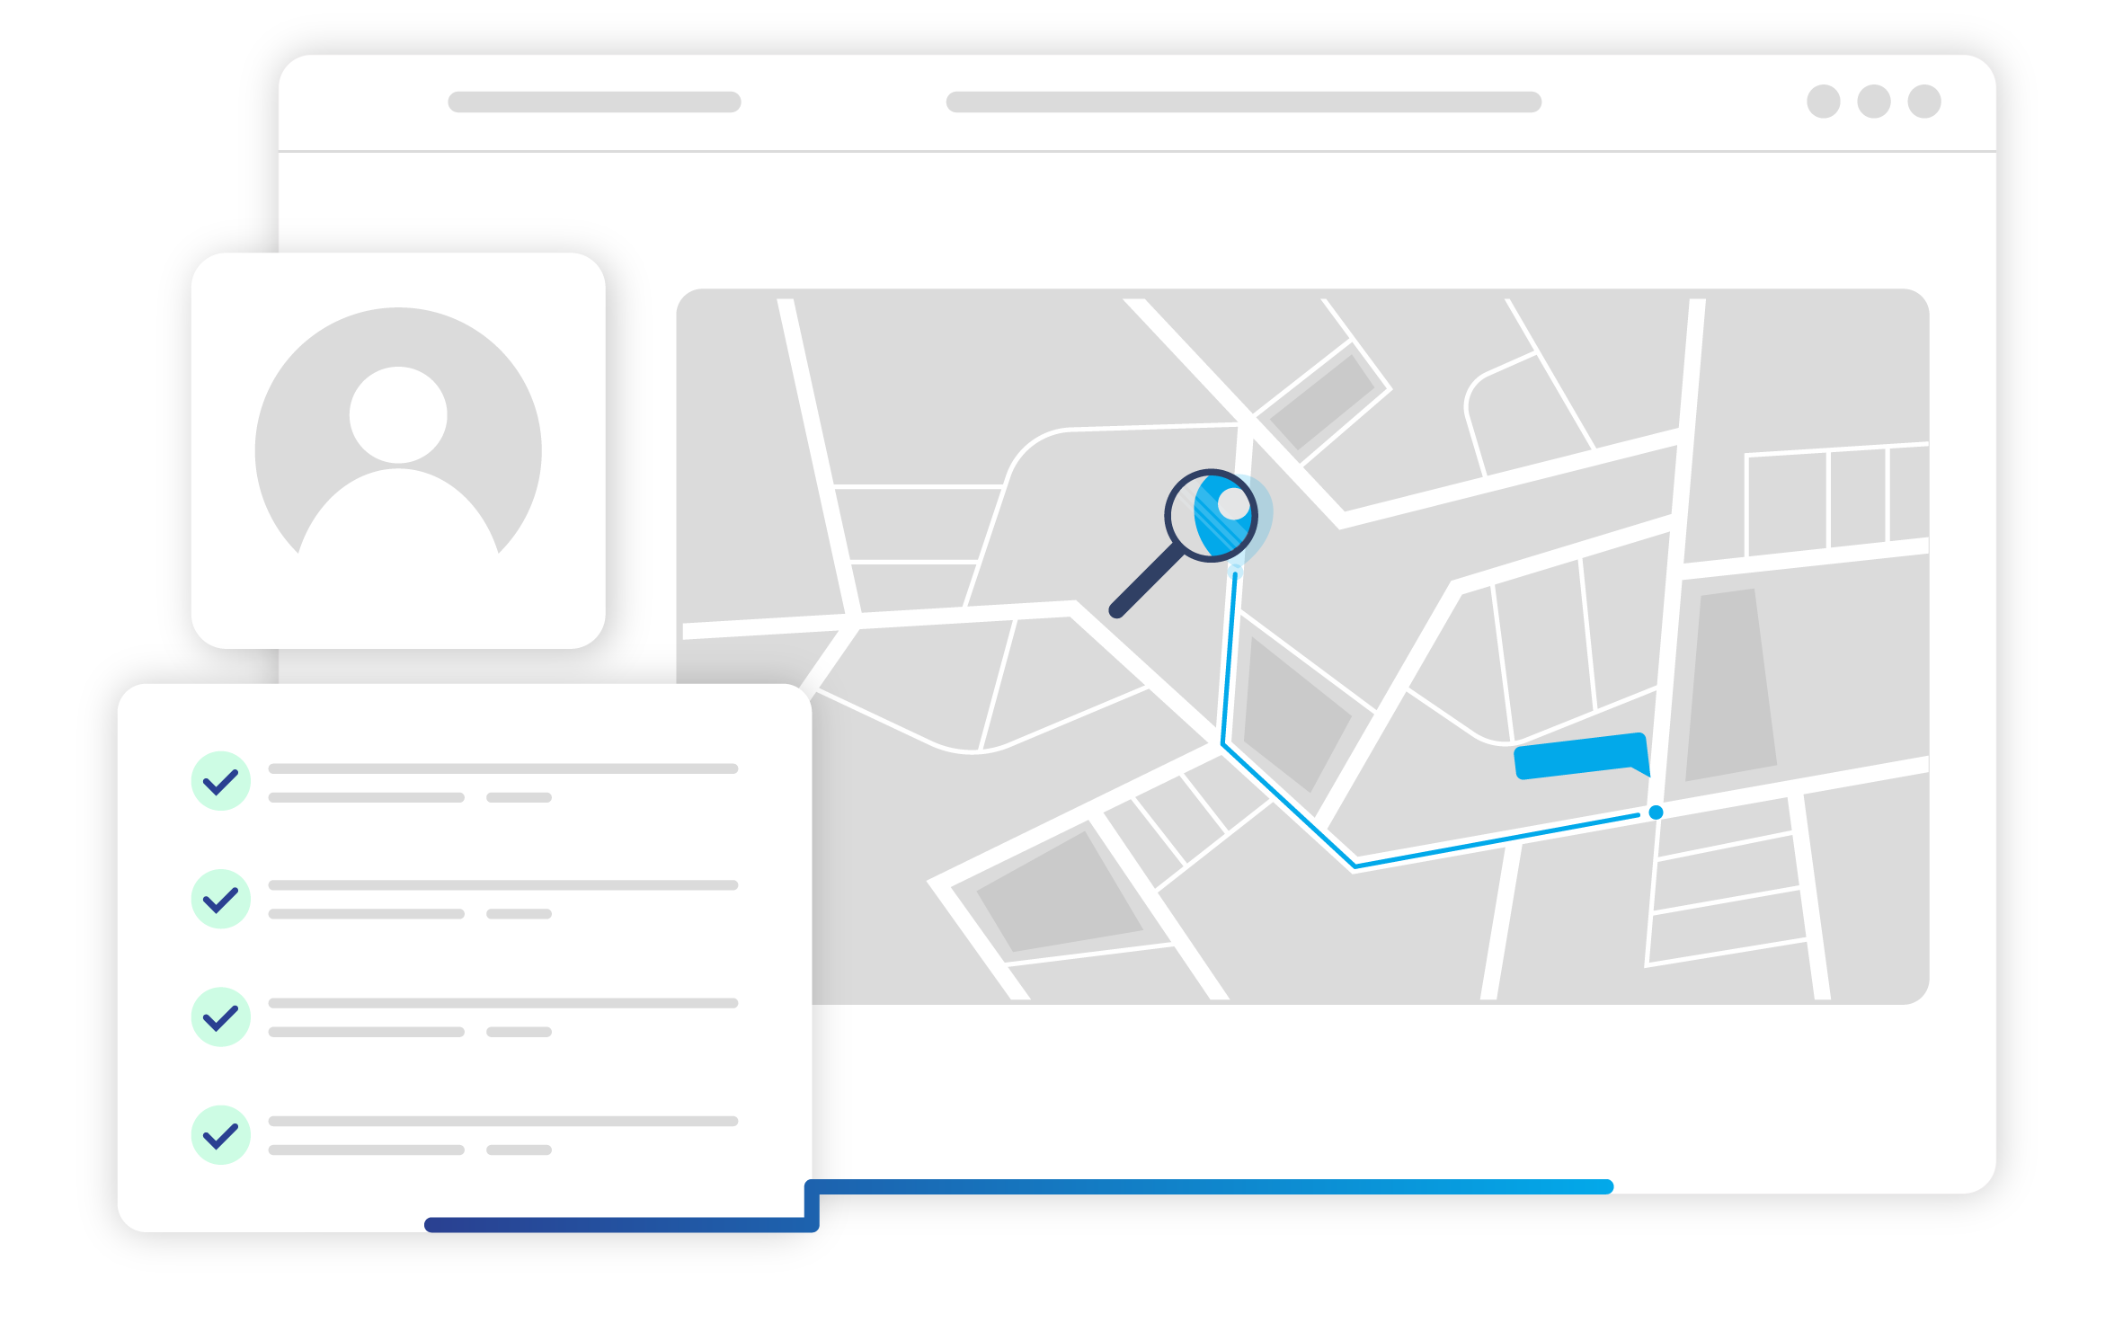
Task: Click the last list item's long text line
Action: 502,1121
